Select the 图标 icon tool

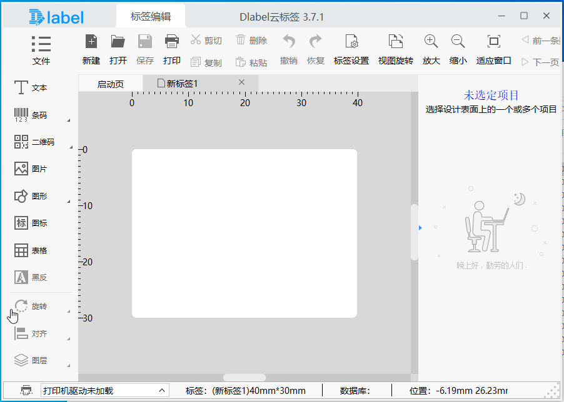coord(31,223)
